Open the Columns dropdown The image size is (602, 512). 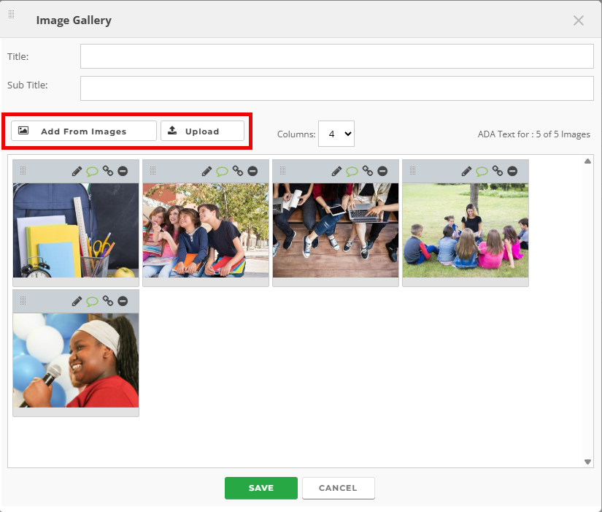pyautogui.click(x=336, y=134)
